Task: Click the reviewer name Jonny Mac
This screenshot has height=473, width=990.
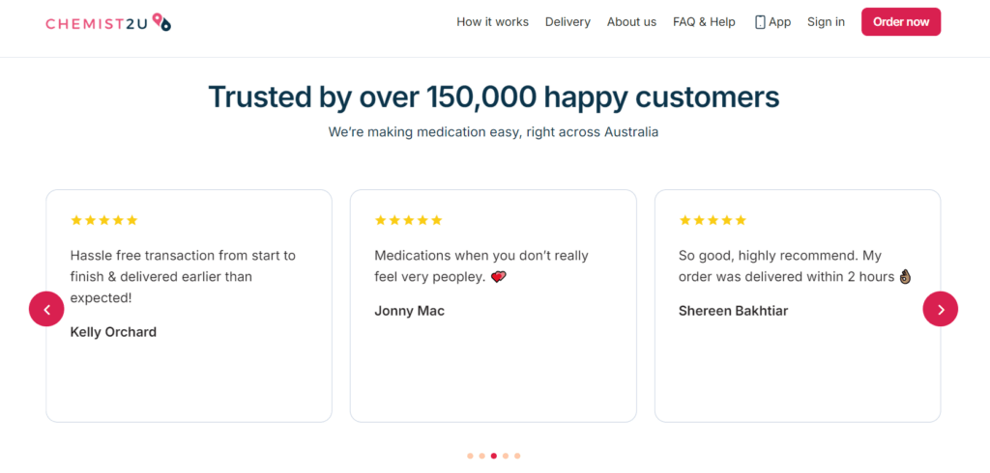Action: click(x=409, y=311)
